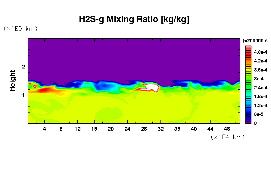Click the y-axis tick label 2

tap(23, 67)
